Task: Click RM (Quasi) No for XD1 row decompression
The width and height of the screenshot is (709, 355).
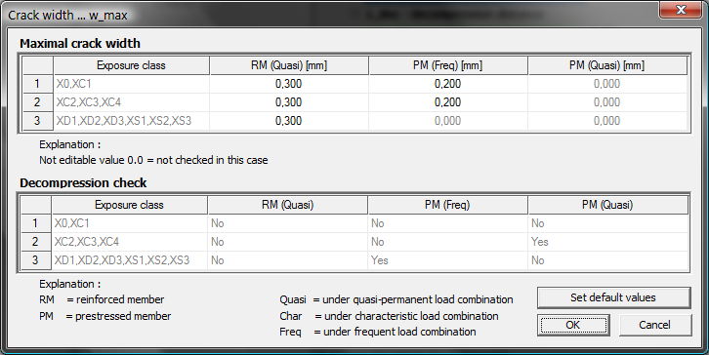Action: pos(287,260)
